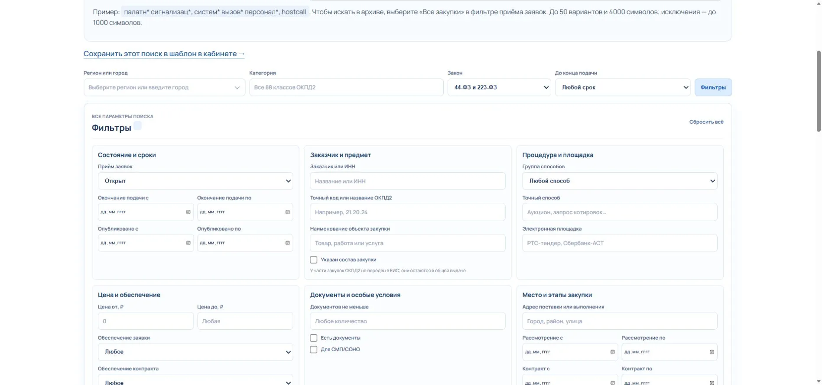The height and width of the screenshot is (385, 822).
Task: Click the Процедура и площадка section heading
Action: pos(558,155)
